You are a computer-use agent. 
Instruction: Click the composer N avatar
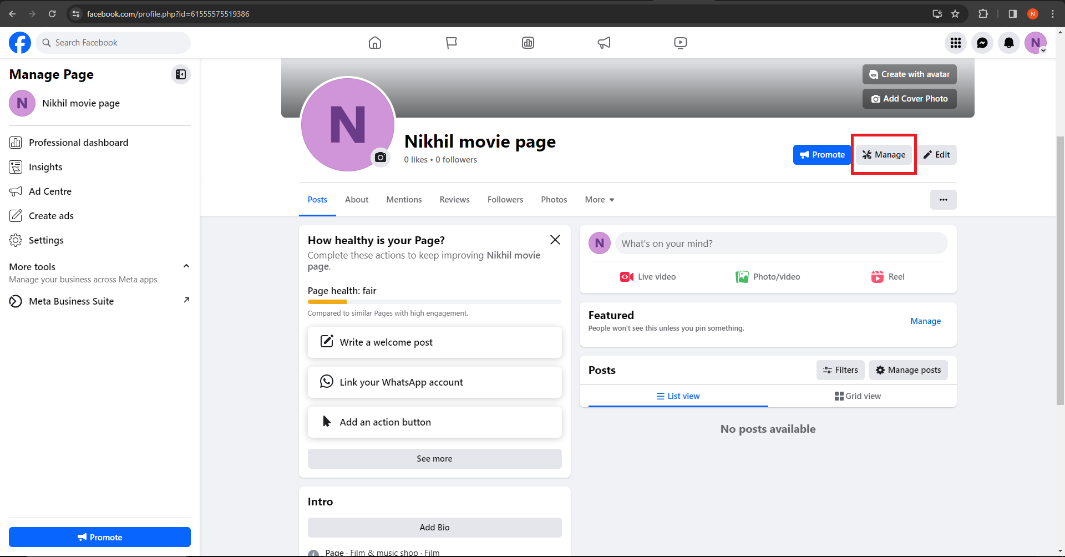(x=600, y=243)
